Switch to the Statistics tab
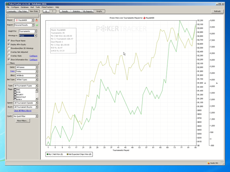 point(76,11)
